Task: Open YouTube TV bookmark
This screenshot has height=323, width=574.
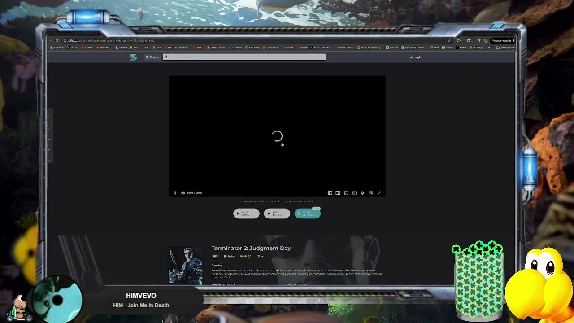Action: pos(104,48)
